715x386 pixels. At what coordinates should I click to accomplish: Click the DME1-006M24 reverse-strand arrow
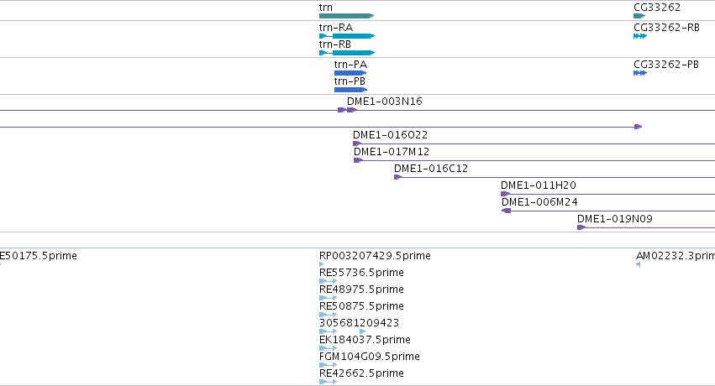tap(506, 211)
